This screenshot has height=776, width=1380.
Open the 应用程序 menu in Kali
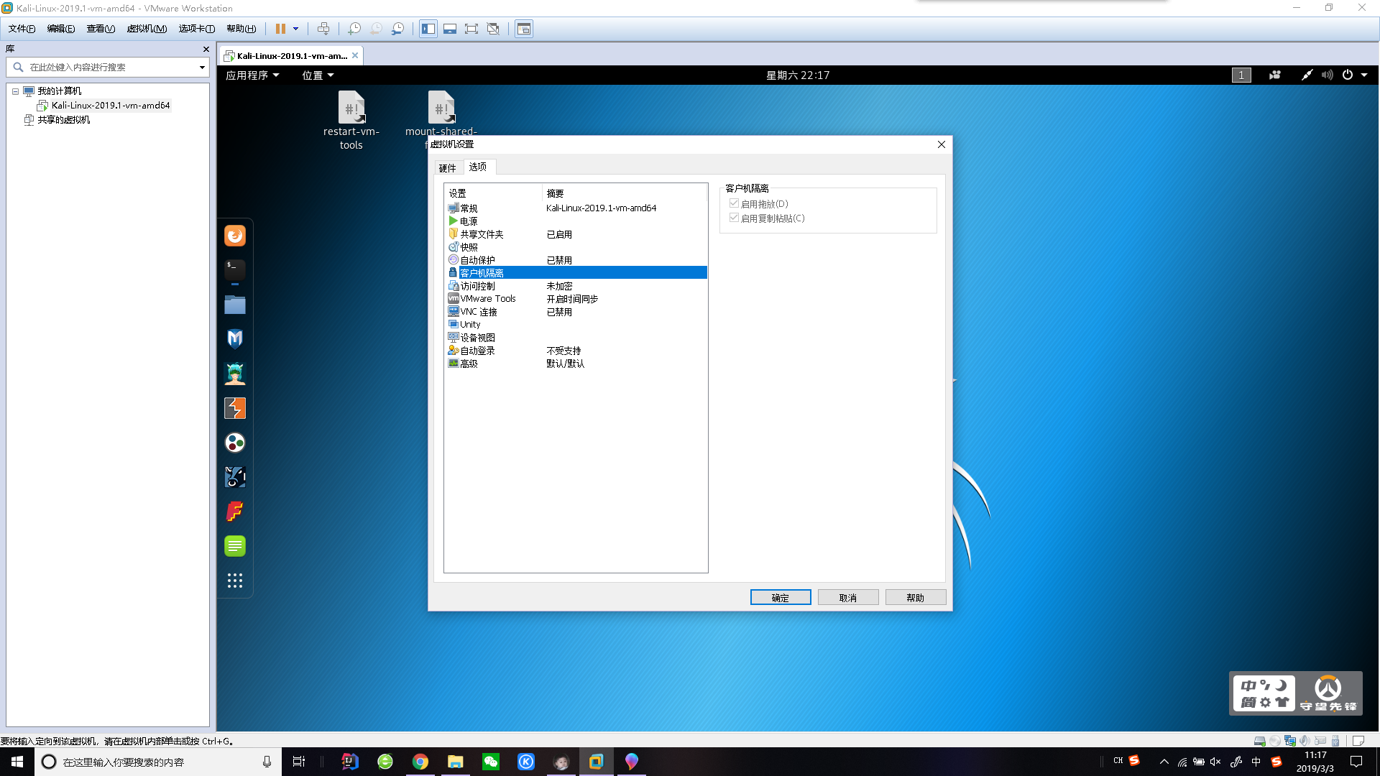[252, 75]
